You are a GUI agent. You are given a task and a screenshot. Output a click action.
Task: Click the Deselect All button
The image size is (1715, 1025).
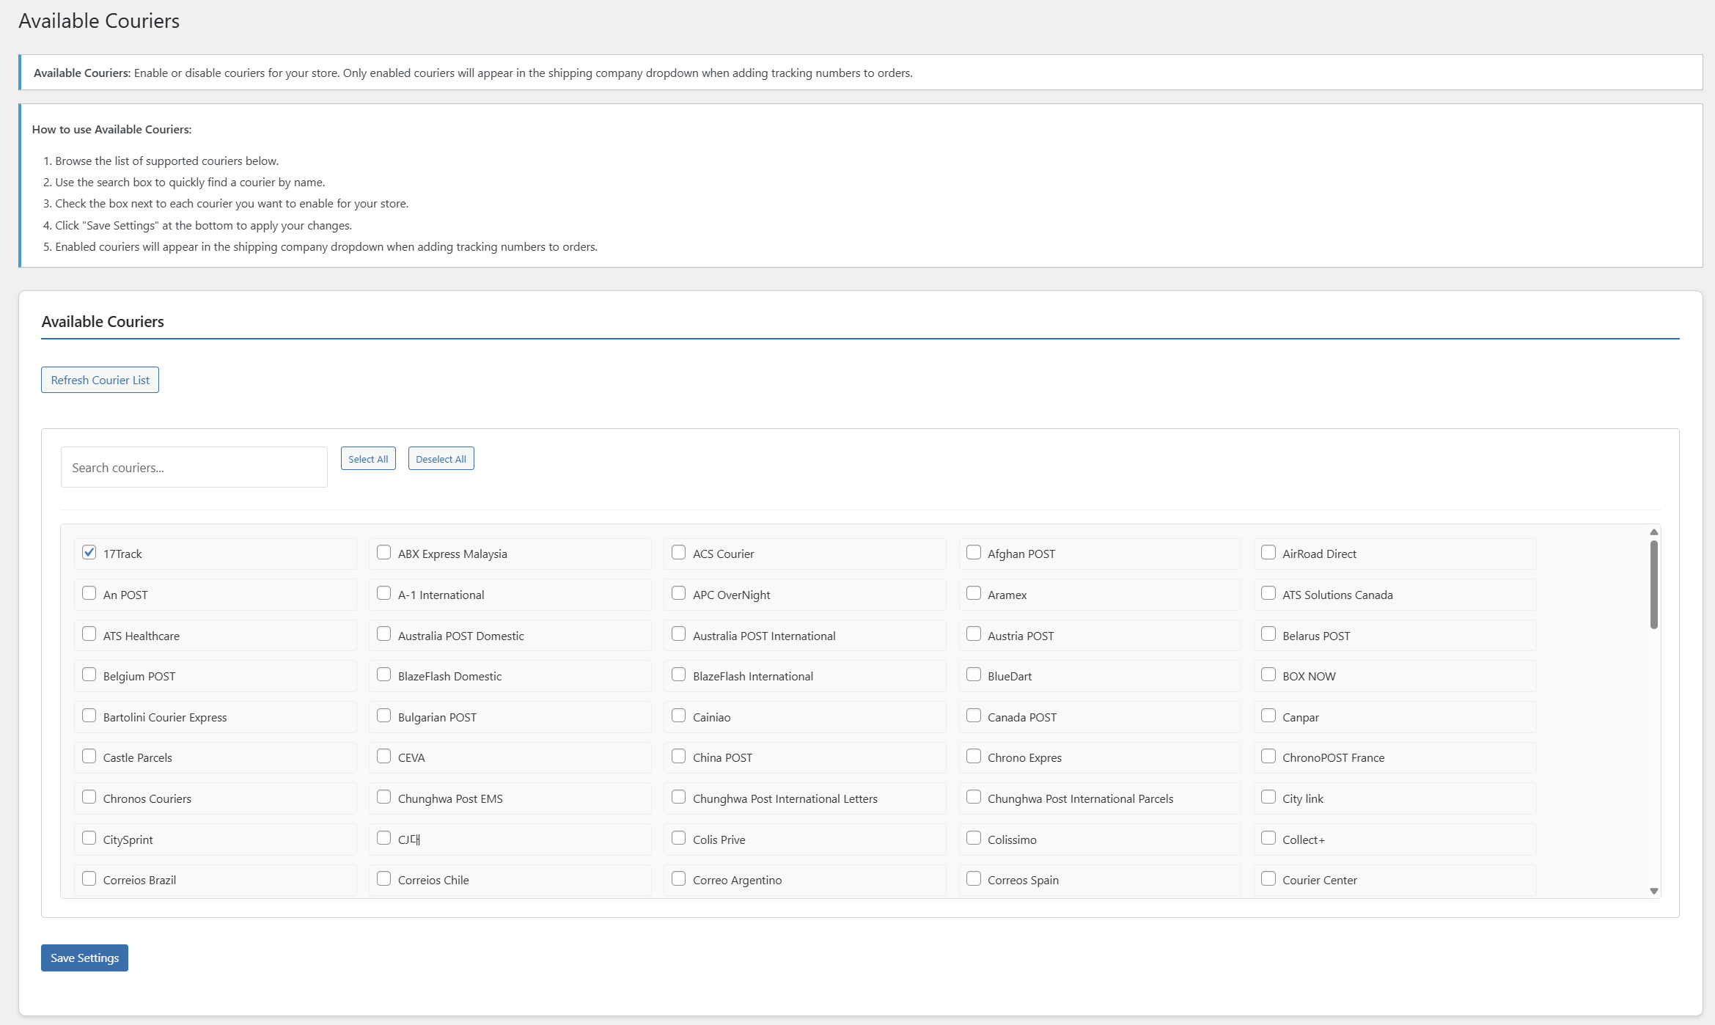[x=441, y=459]
